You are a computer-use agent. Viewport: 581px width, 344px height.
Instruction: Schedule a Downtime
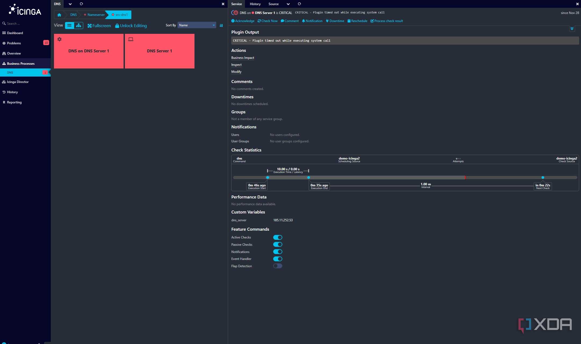pos(335,21)
